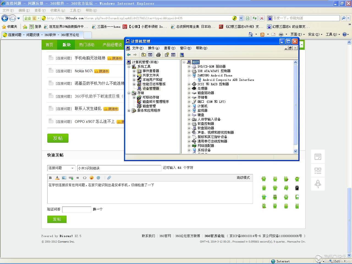The width and height of the screenshot is (352, 264).
Task: Click the IE Favorites star icon
Action: tap(4, 27)
